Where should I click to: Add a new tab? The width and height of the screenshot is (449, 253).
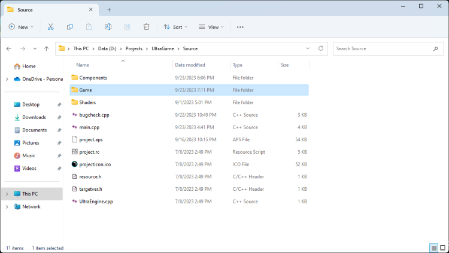(109, 10)
